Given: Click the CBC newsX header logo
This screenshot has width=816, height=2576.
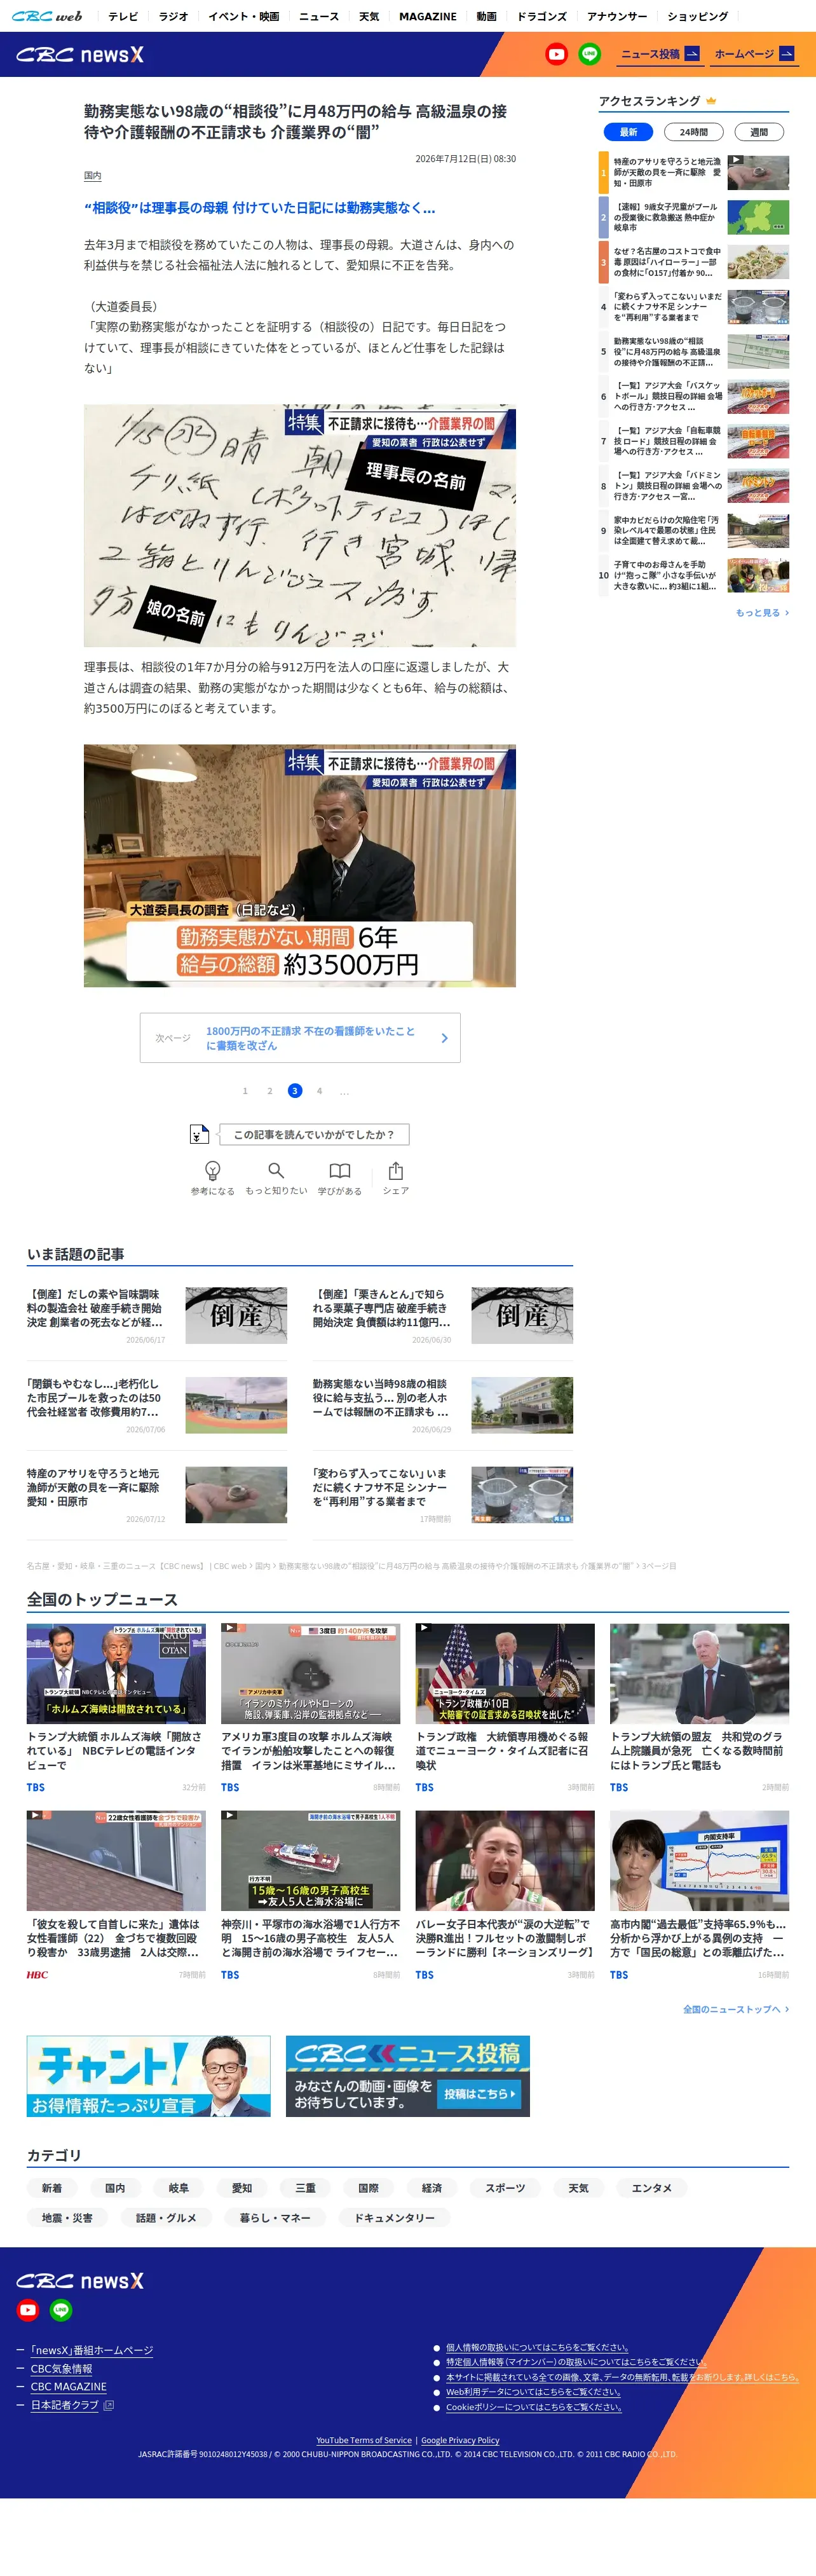Looking at the screenshot, I should [x=80, y=55].
